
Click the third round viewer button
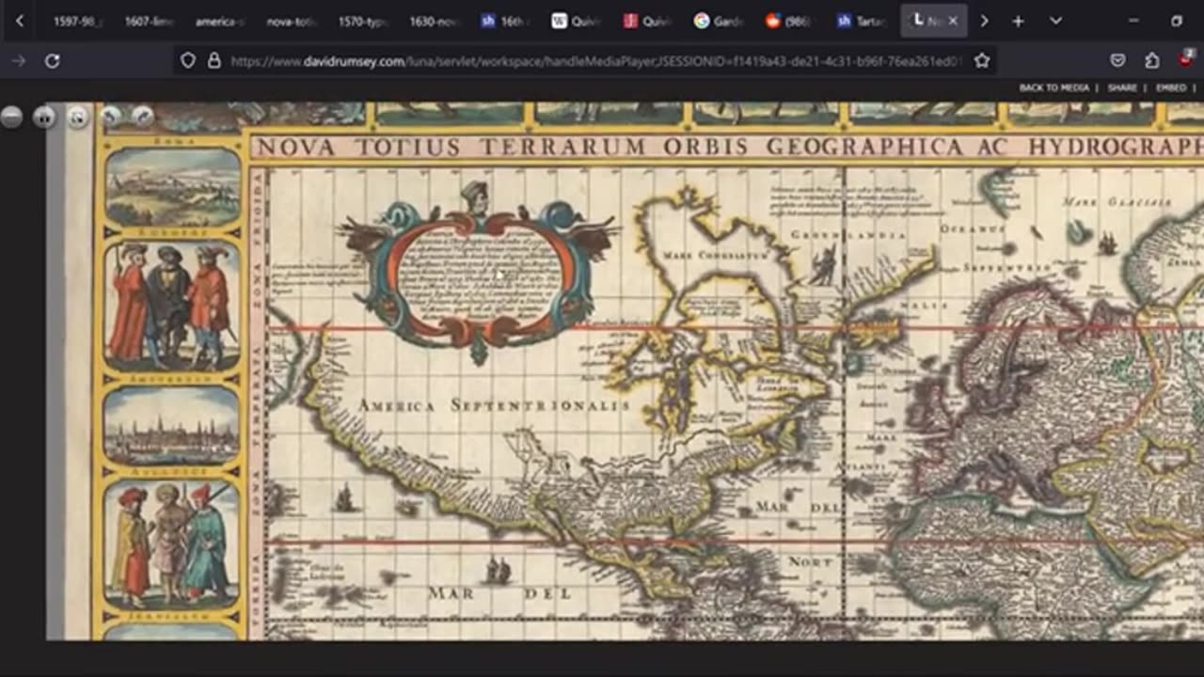click(x=78, y=117)
